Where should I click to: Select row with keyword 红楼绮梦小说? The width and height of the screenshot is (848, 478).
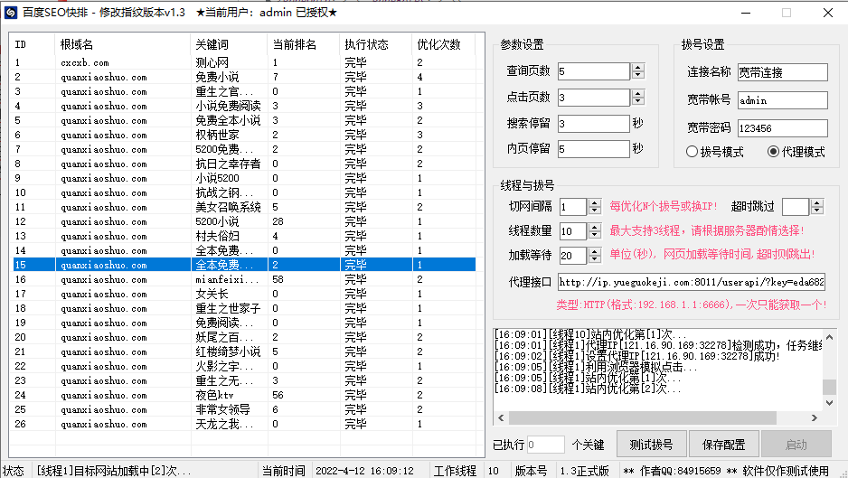pos(243,352)
